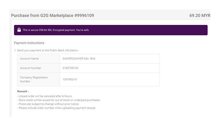Click the Payment Instructions heading

29,43
